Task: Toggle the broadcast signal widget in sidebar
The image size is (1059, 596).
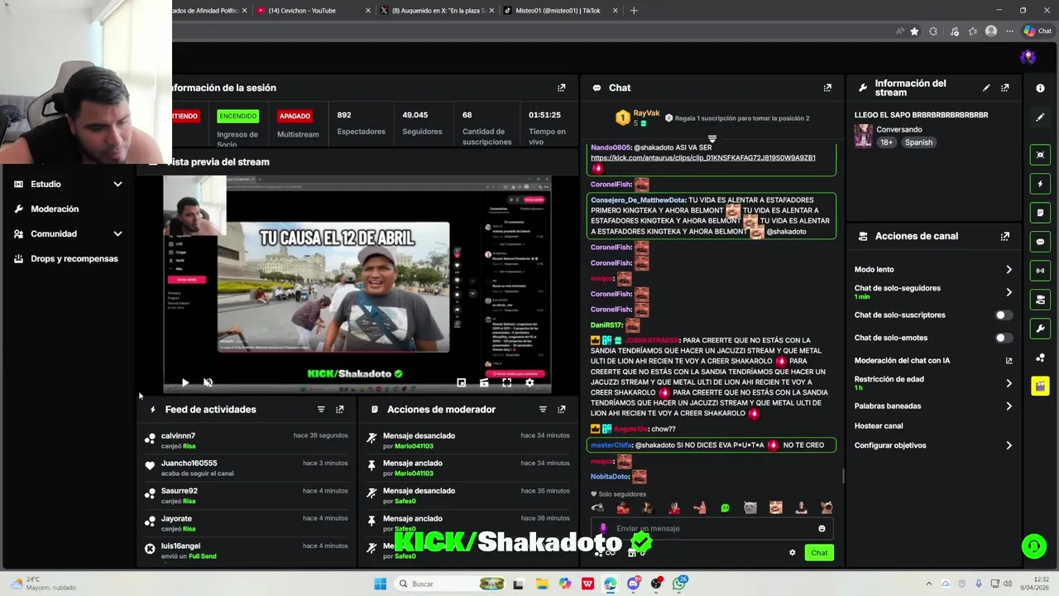Action: (x=1040, y=271)
